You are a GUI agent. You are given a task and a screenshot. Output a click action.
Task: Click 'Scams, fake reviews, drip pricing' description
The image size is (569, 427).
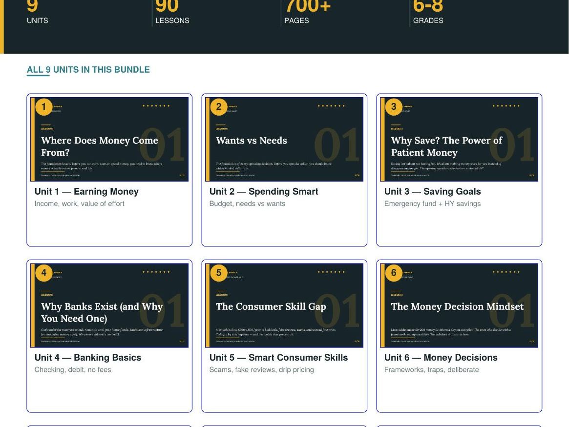262,370
